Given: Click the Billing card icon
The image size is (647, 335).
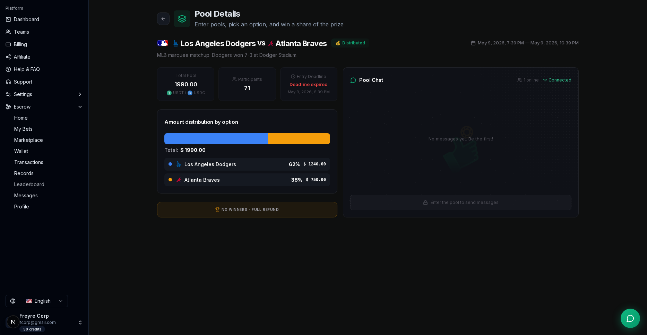Looking at the screenshot, I should [8, 44].
